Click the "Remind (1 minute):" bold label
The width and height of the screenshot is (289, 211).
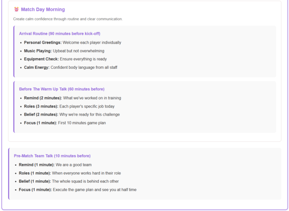pyautogui.click(x=37, y=165)
